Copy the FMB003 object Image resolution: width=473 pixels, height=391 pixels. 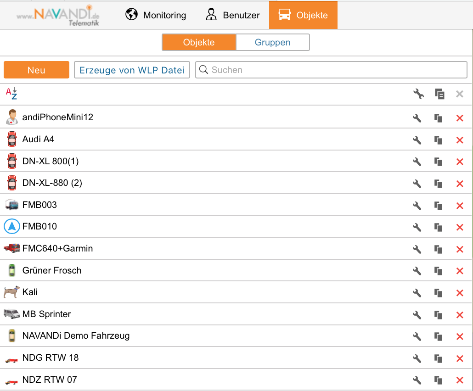(439, 206)
